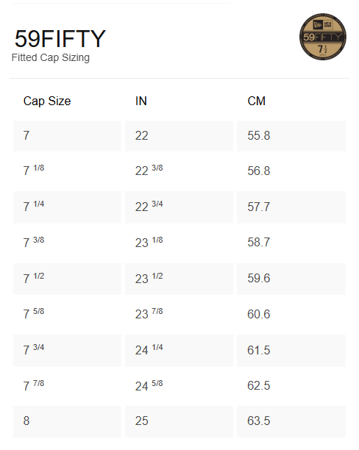Viewport: 359px width, 450px height.
Task: Click the 63.5 centimeter value
Action: pyautogui.click(x=259, y=421)
